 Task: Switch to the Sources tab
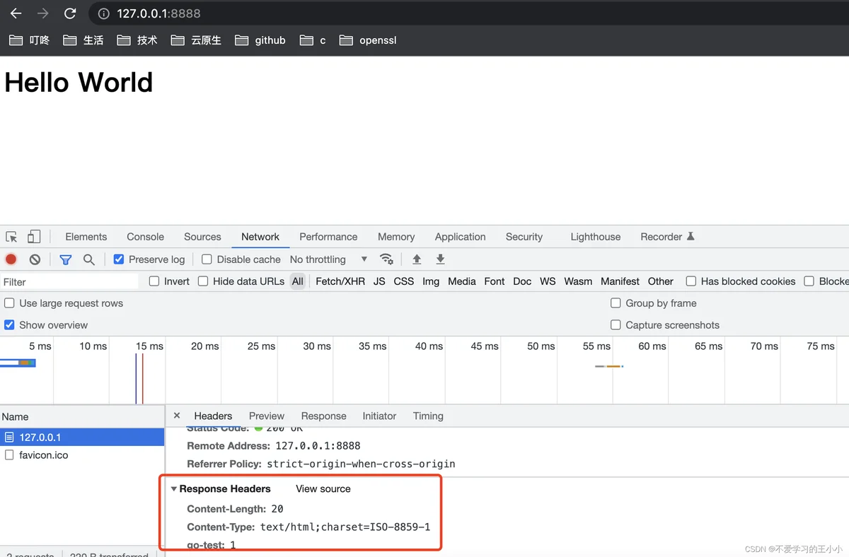(x=202, y=237)
